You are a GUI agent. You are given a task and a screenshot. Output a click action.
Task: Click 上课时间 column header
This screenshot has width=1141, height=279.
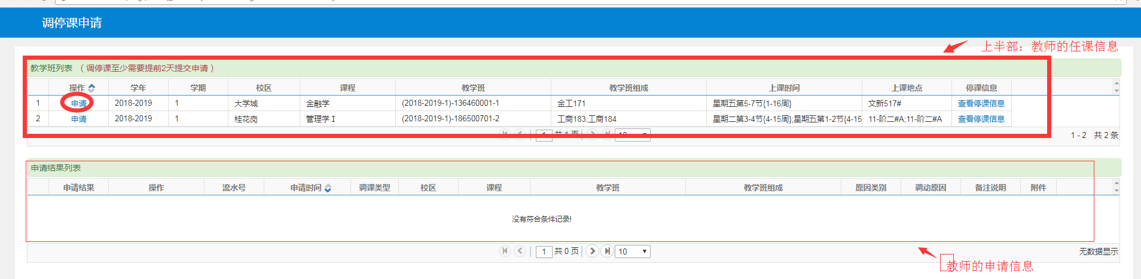point(784,88)
